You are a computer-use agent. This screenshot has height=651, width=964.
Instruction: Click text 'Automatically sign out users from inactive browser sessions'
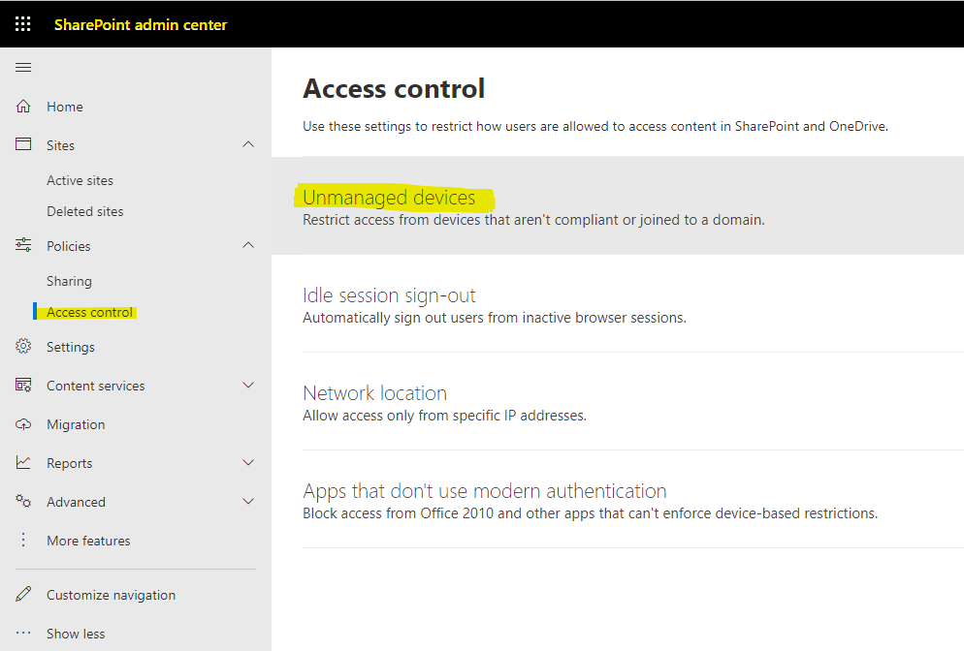click(x=494, y=318)
